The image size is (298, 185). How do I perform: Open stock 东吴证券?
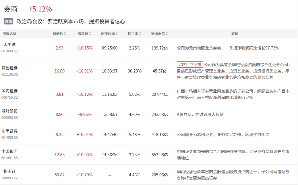[x=9, y=131]
